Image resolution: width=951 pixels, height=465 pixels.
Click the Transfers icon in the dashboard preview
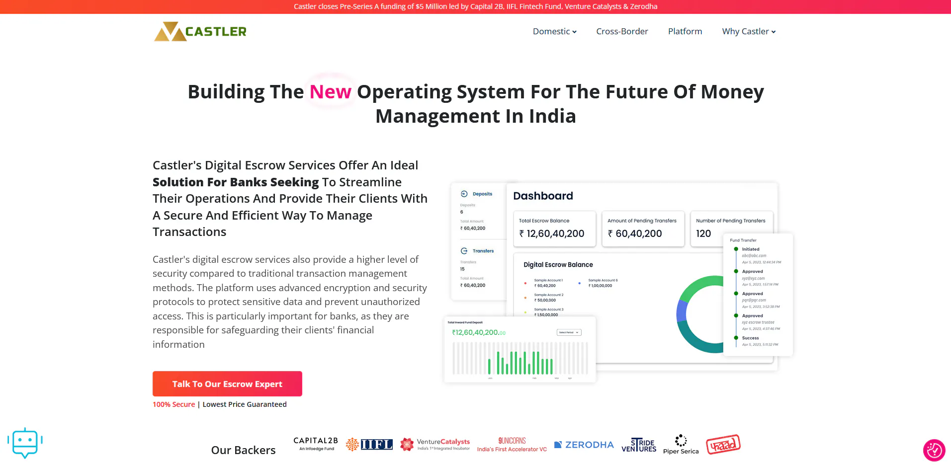[x=464, y=251]
